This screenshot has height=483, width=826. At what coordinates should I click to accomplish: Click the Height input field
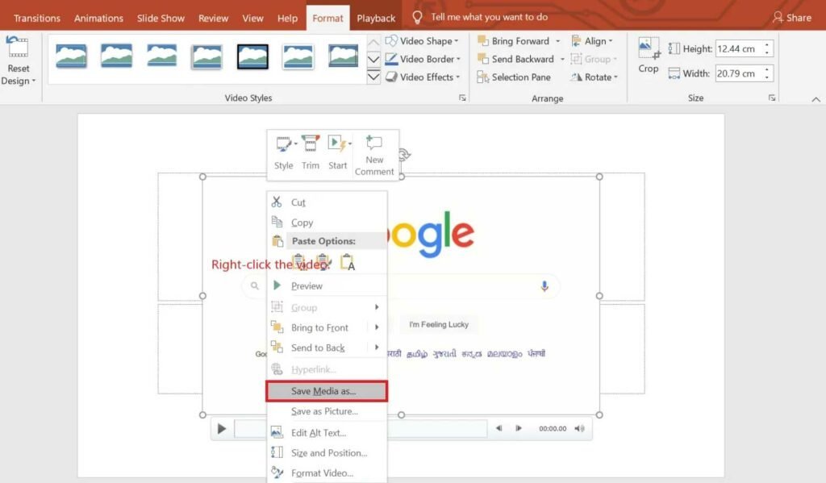pos(738,49)
